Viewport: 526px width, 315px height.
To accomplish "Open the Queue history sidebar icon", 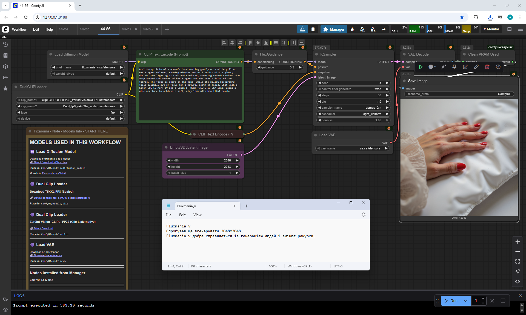I will (x=5, y=45).
